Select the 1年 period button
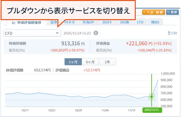 pyautogui.click(x=107, y=62)
